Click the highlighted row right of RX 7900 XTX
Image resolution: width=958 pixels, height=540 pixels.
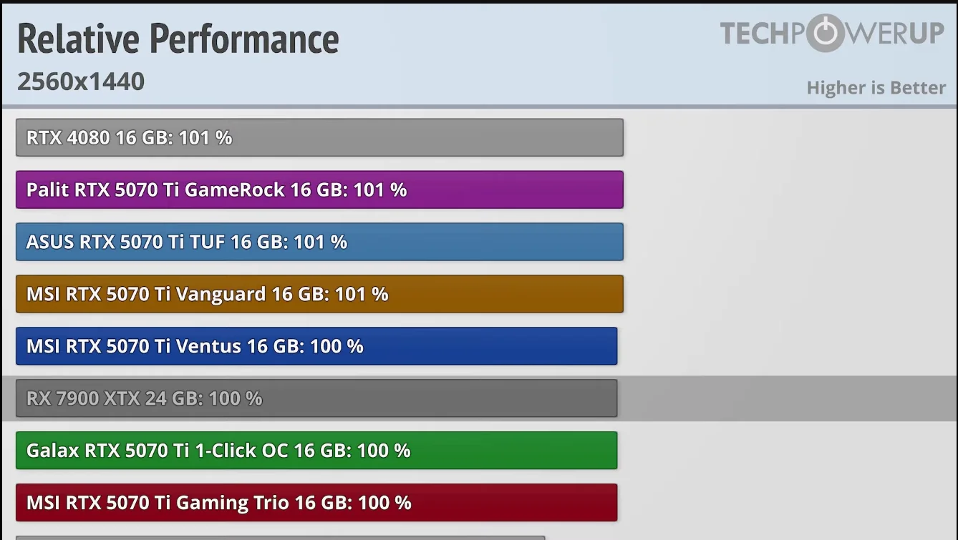click(788, 398)
